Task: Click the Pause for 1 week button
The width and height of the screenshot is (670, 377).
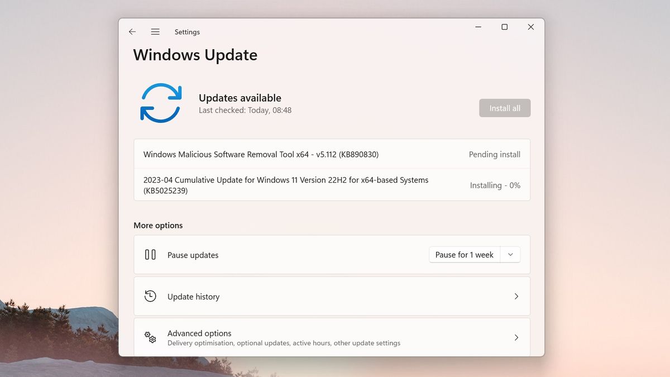Action: click(464, 254)
